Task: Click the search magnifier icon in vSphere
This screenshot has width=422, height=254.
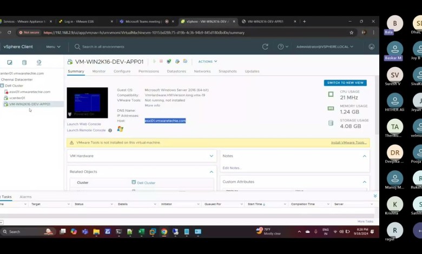Action: click(77, 46)
